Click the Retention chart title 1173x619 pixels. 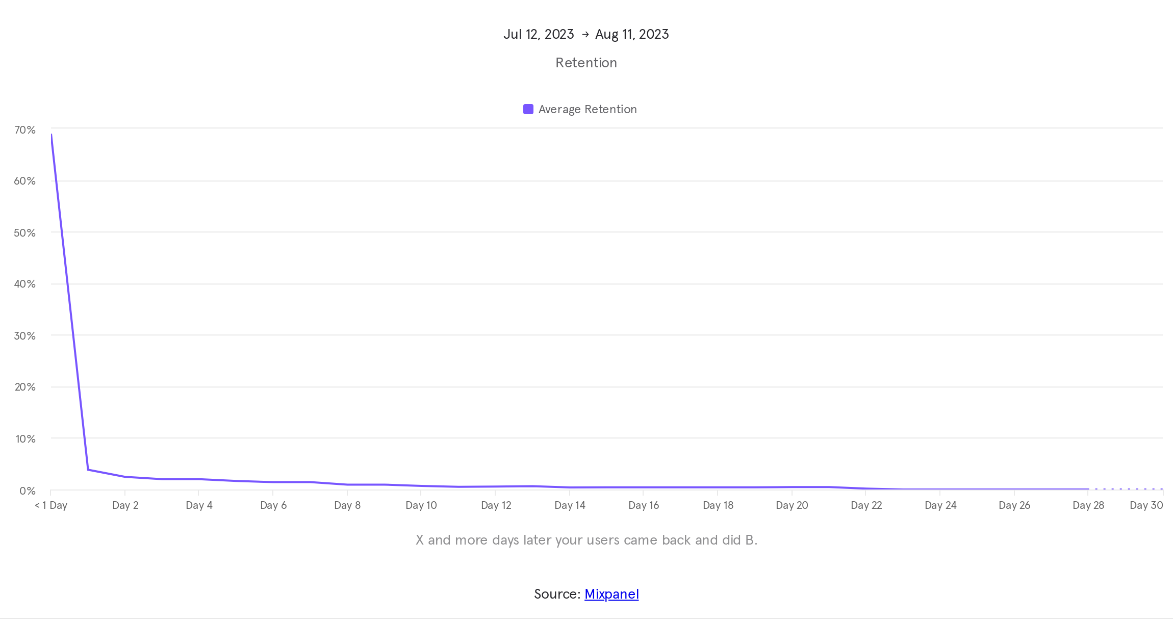[586, 63]
